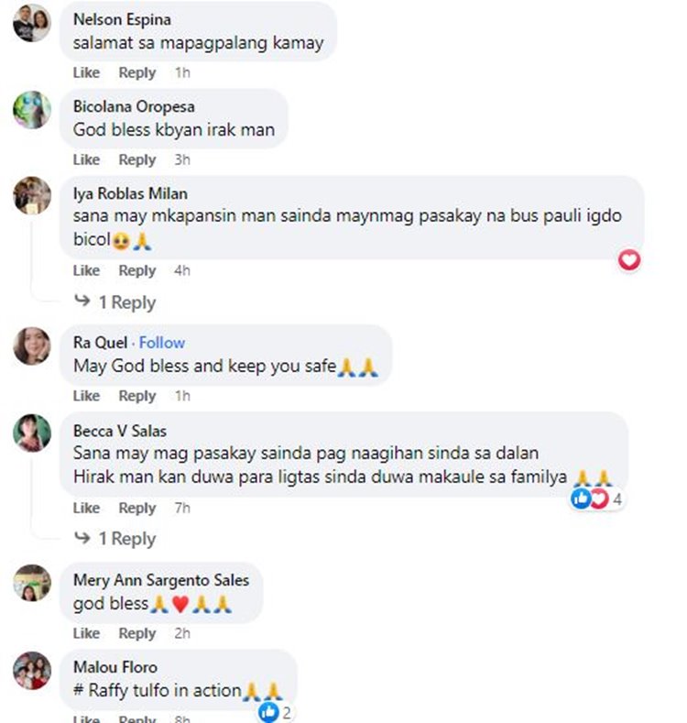687x723 pixels.
Task: Like Ra Quel's comment
Action: [86, 396]
